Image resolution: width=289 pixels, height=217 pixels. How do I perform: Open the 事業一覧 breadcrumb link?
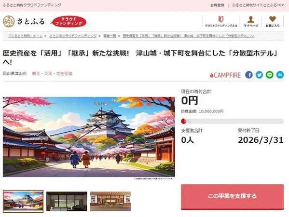[110, 36]
